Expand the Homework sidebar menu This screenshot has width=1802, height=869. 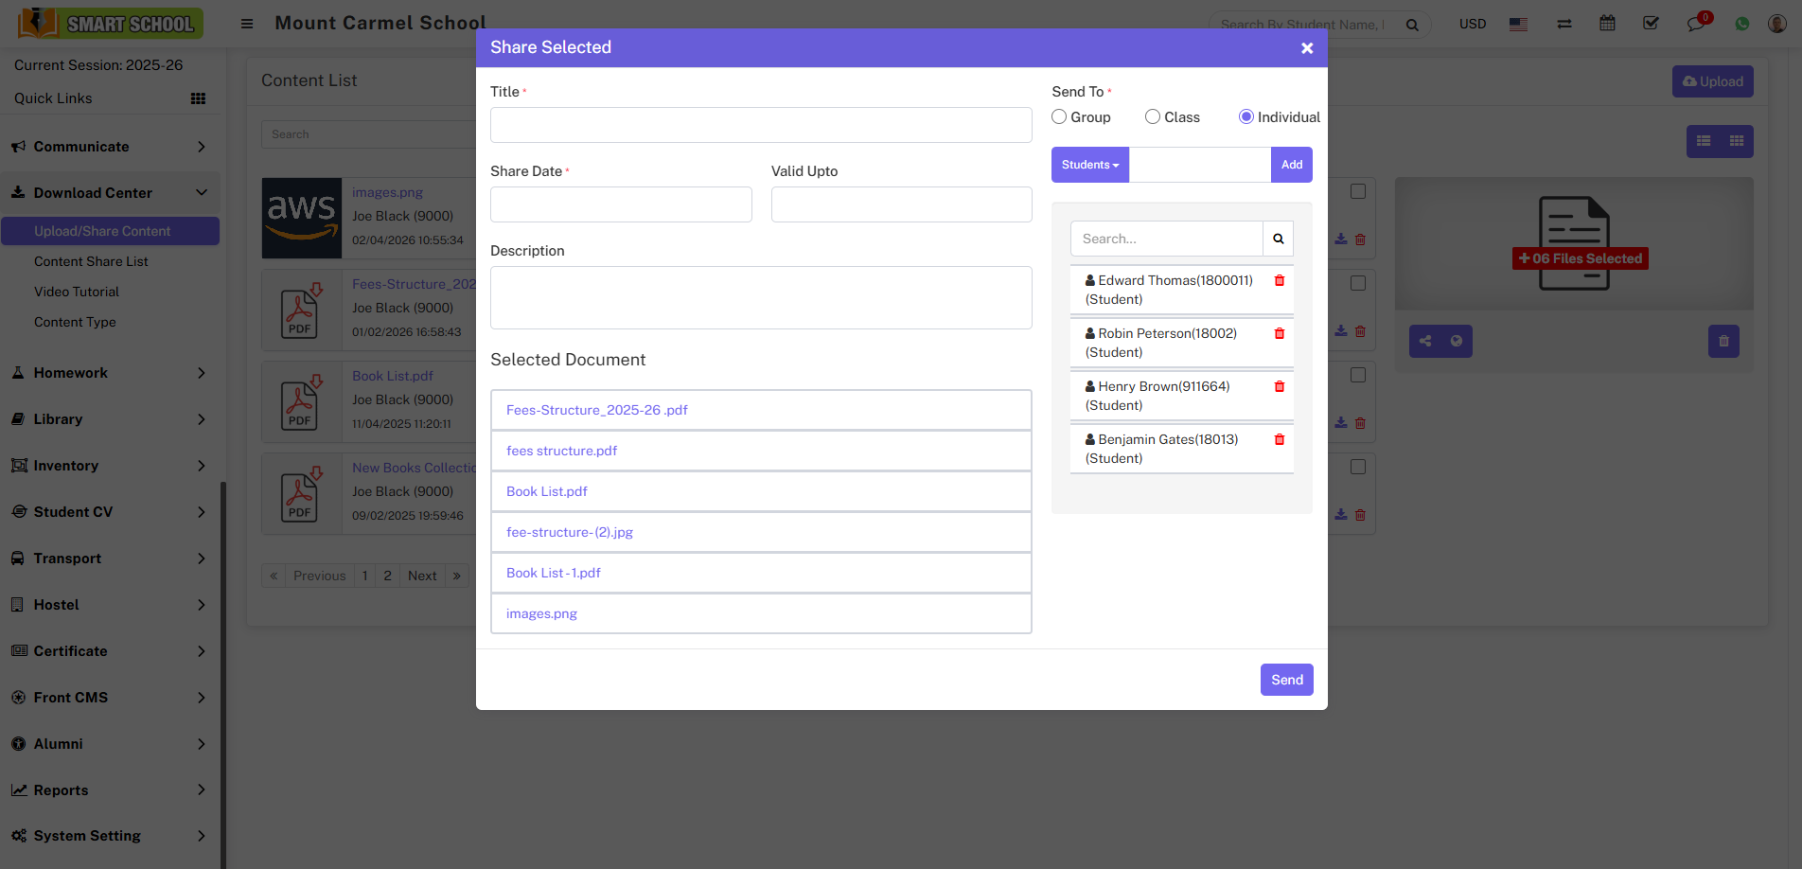pos(110,373)
